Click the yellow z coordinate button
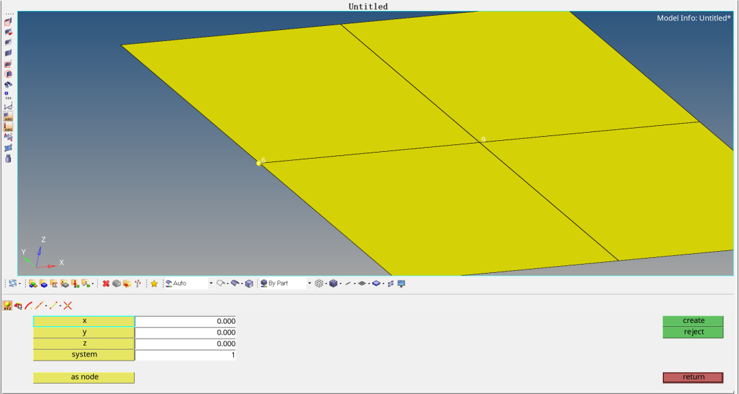Image resolution: width=739 pixels, height=394 pixels. 84,343
